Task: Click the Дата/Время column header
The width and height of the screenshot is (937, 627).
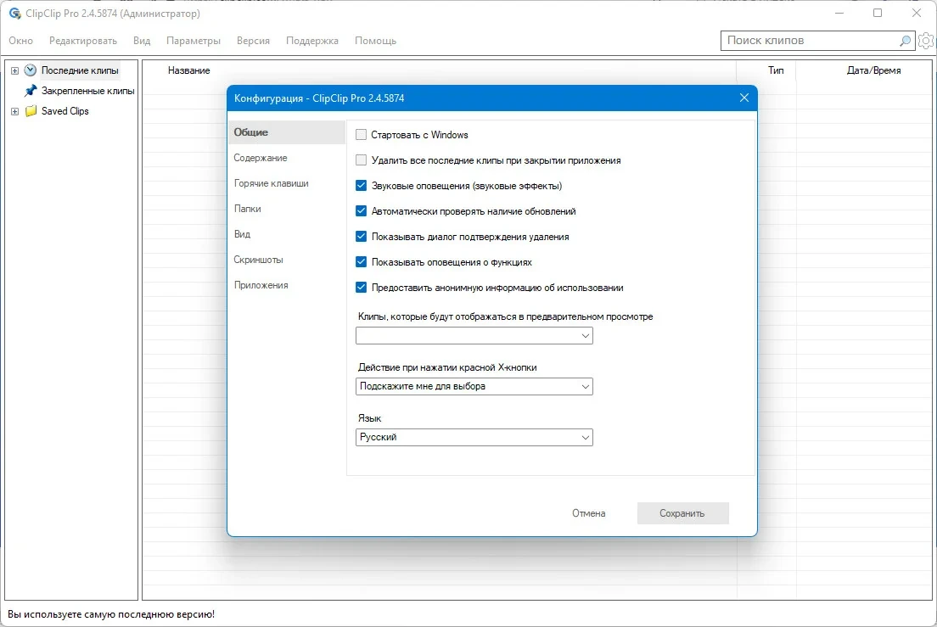Action: pyautogui.click(x=873, y=70)
